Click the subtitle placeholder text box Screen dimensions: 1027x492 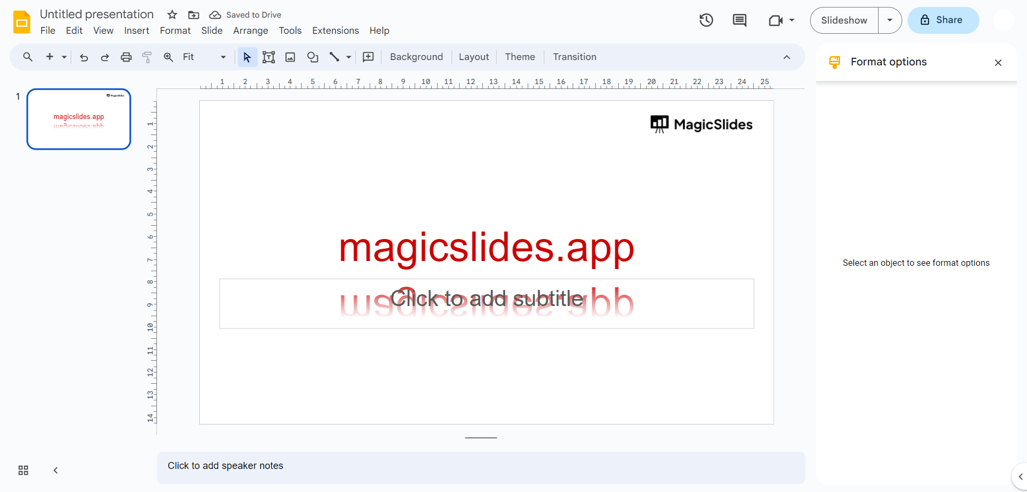point(486,303)
